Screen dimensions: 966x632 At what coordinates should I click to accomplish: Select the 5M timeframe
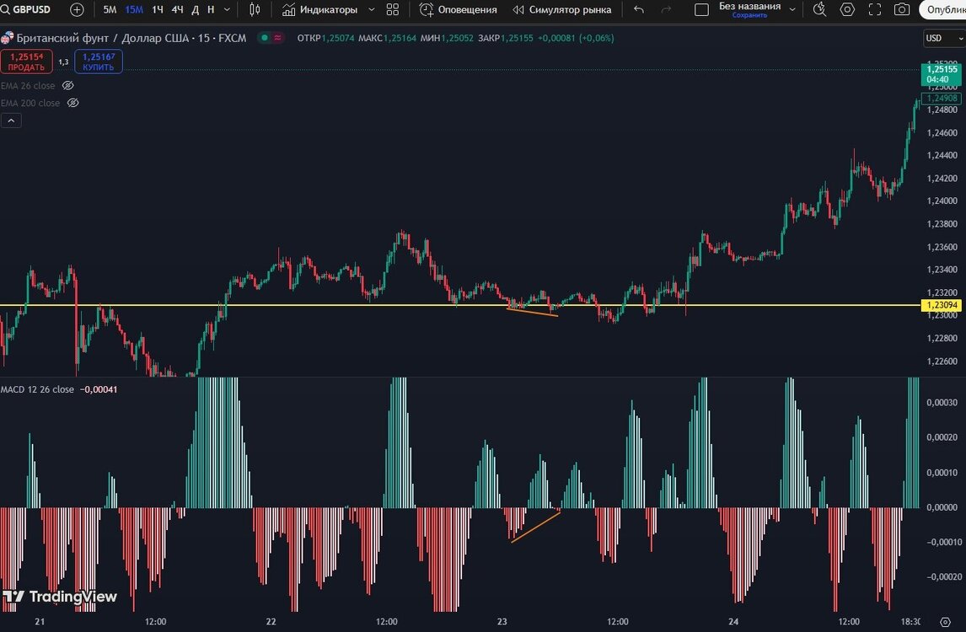coord(110,10)
